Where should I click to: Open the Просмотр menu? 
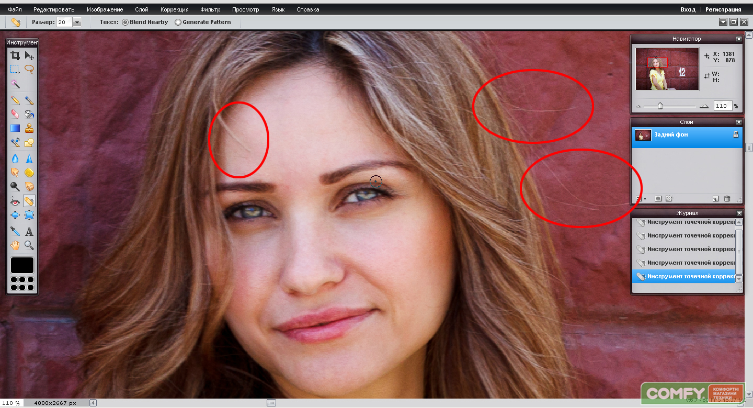pyautogui.click(x=246, y=9)
